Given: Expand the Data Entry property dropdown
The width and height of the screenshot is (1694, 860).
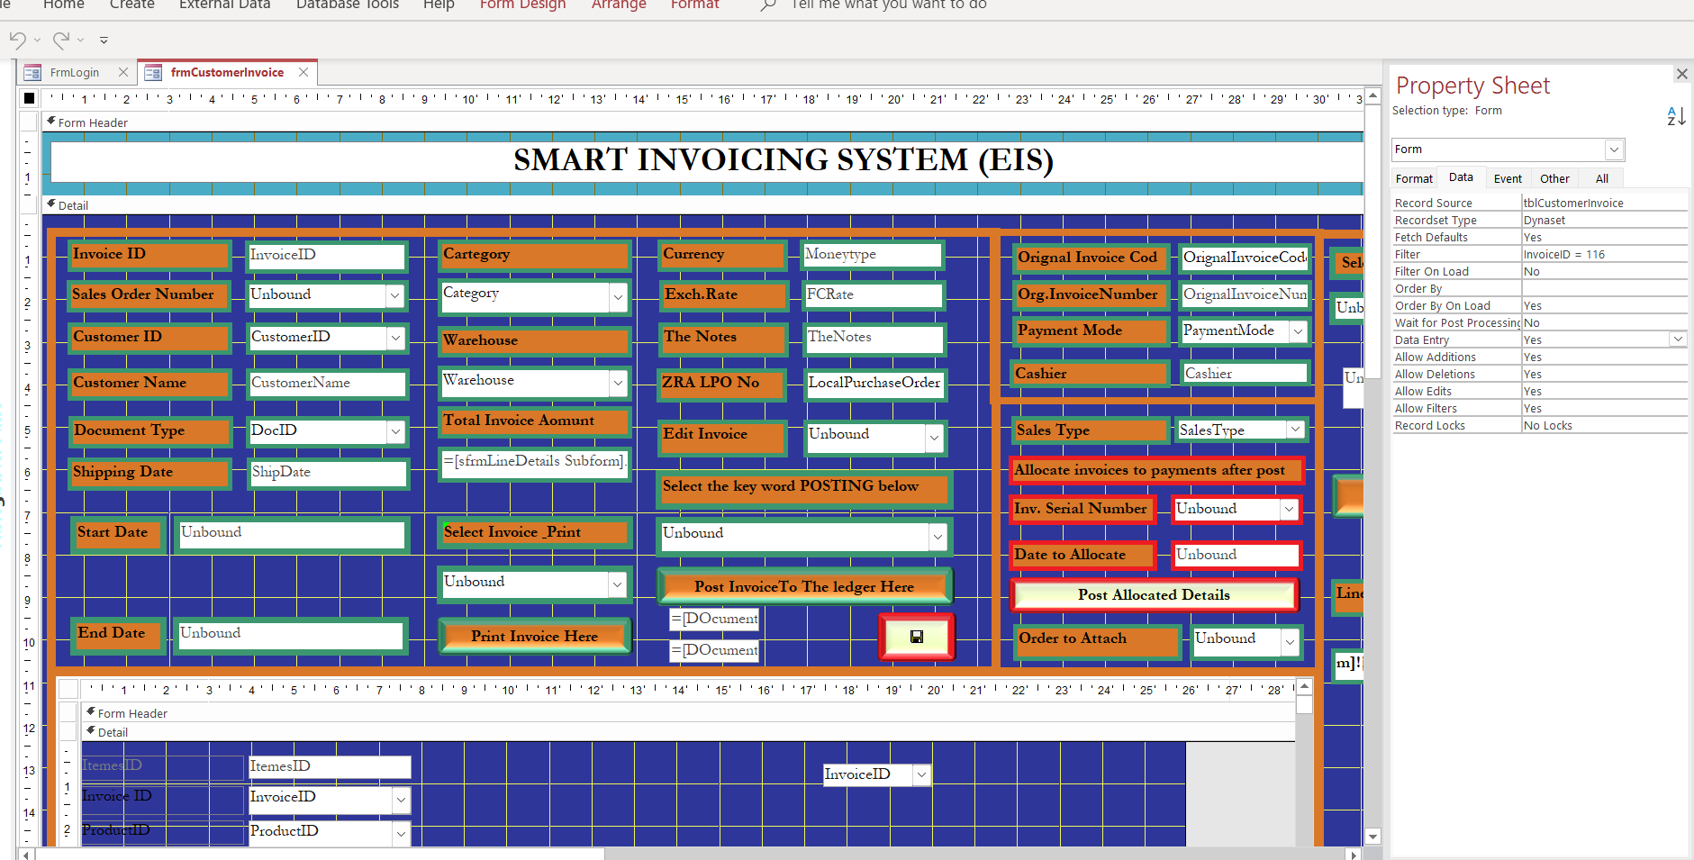Looking at the screenshot, I should click(1678, 339).
